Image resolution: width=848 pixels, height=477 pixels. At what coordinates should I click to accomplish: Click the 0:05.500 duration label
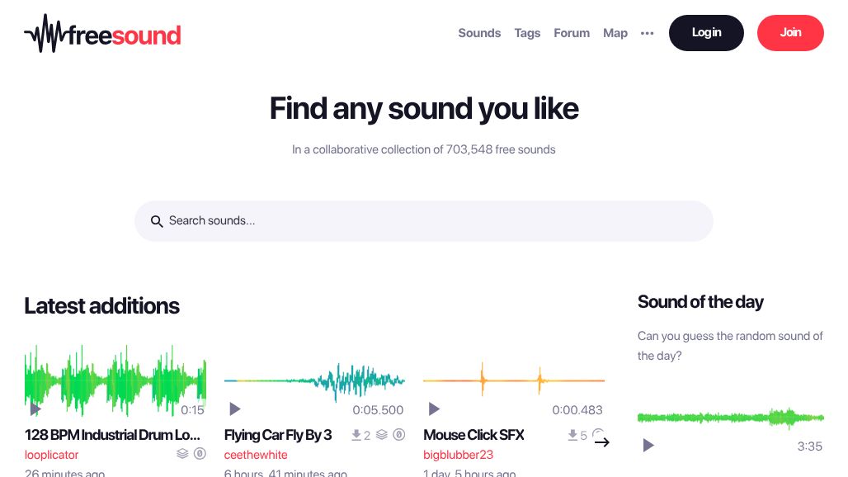[378, 410]
